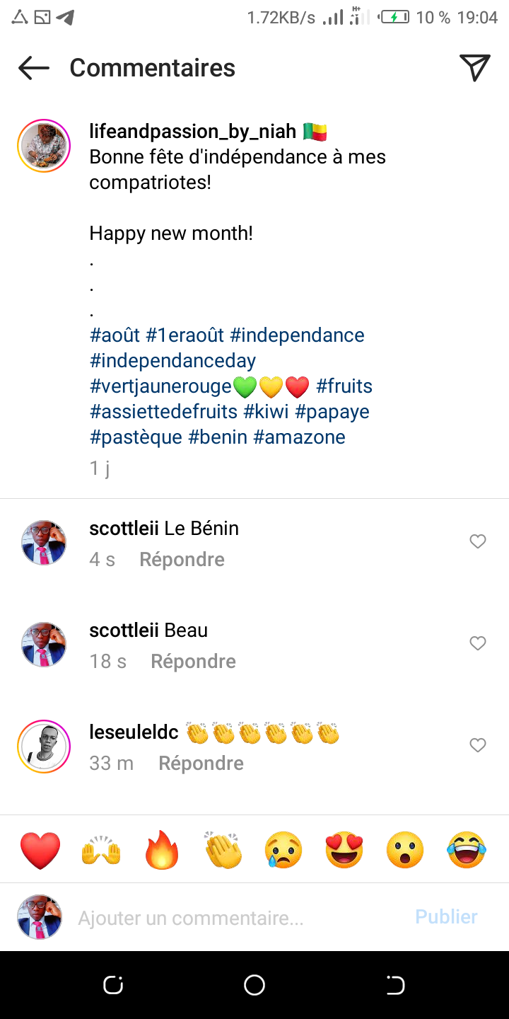This screenshot has height=1019, width=509.
Task: Insert raised hands emoji reaction
Action: [x=101, y=850]
